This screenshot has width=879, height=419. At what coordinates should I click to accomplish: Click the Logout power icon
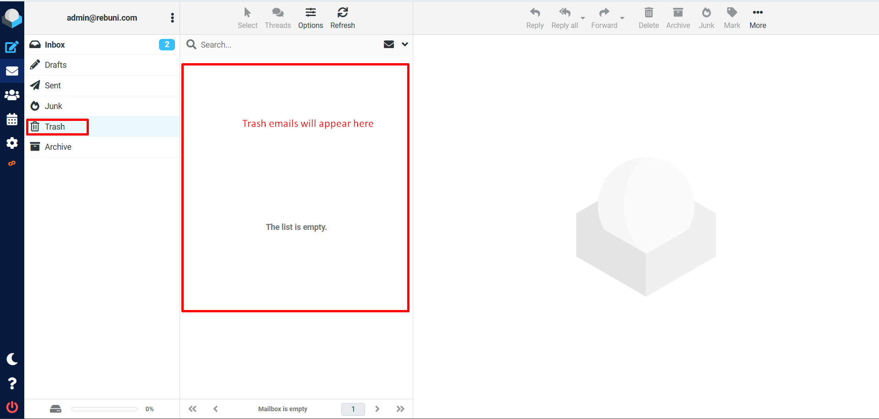pos(12,407)
